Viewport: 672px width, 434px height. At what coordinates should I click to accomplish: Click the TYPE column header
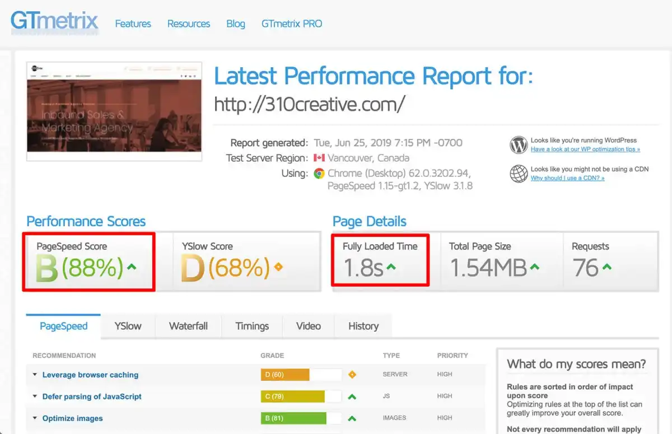391,356
